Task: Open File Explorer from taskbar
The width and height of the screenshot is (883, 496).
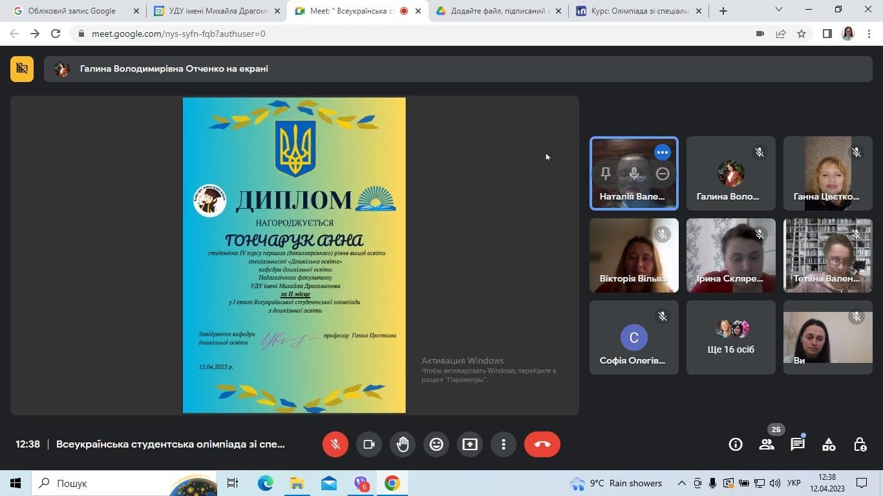Action: click(x=297, y=483)
